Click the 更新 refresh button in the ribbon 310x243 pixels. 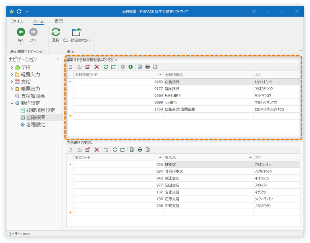point(56,35)
